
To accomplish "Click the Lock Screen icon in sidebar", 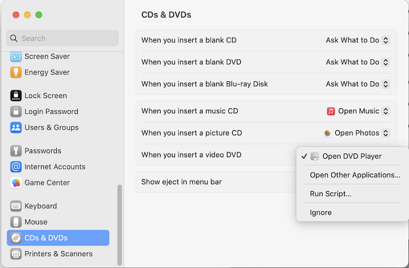I will click(x=16, y=96).
